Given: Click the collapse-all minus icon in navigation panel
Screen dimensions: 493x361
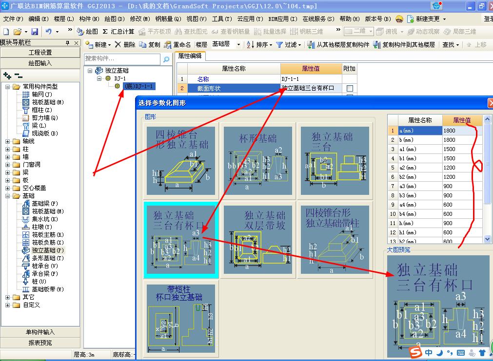Looking at the screenshot, I should (x=19, y=76).
